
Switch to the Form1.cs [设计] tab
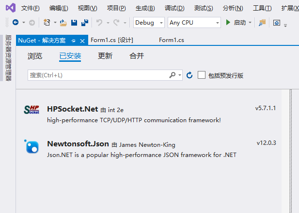point(112,40)
